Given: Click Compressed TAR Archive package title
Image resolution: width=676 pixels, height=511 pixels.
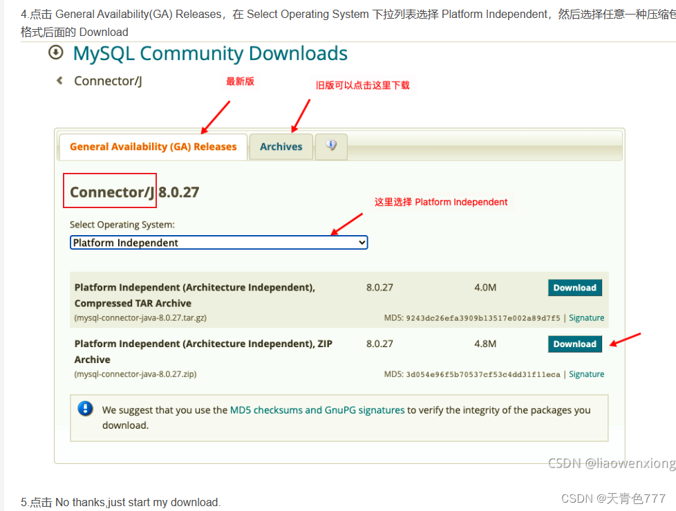Looking at the screenshot, I should pyautogui.click(x=194, y=295).
